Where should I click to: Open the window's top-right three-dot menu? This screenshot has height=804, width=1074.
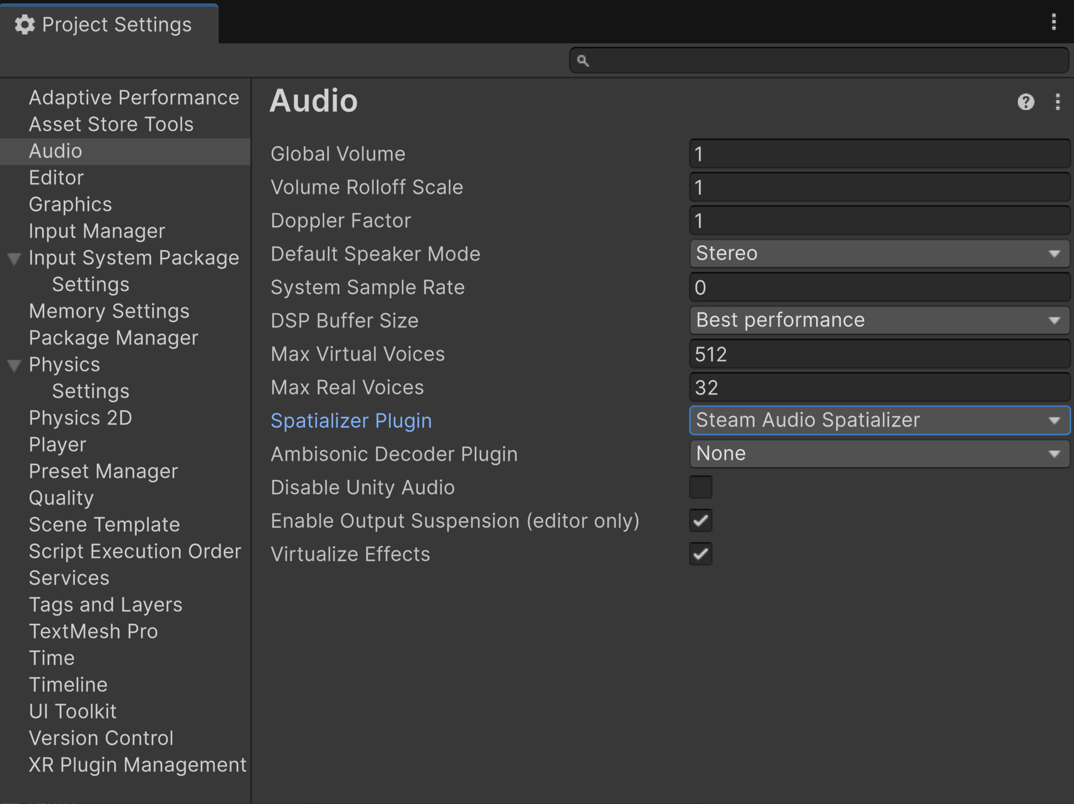coord(1053,22)
